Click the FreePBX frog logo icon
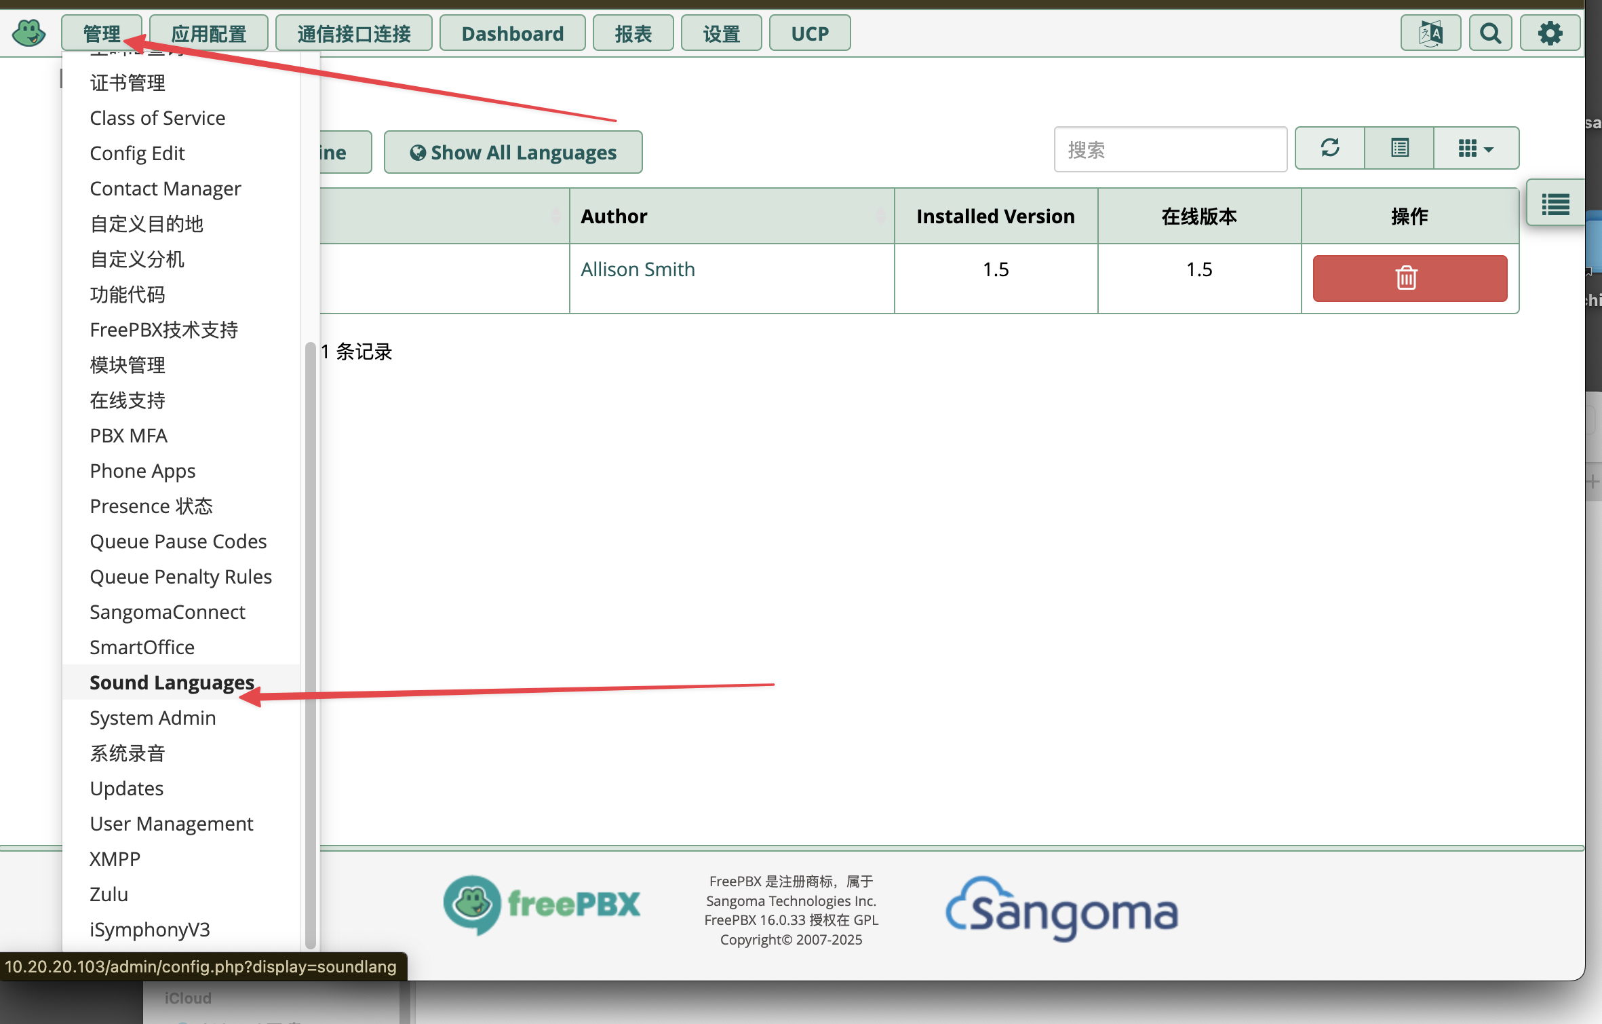The width and height of the screenshot is (1602, 1024). coord(28,33)
